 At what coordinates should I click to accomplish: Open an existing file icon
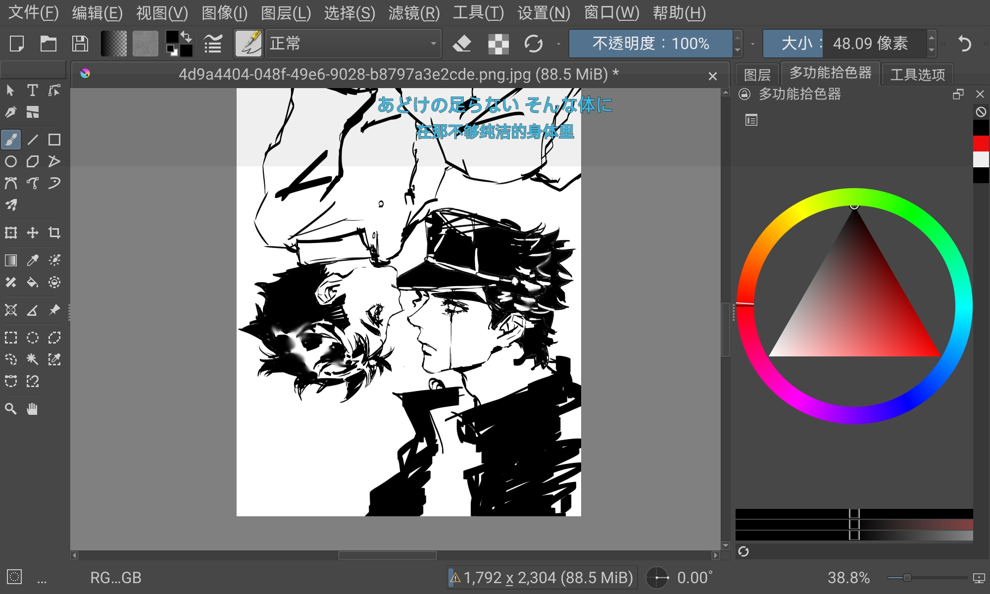click(x=48, y=44)
